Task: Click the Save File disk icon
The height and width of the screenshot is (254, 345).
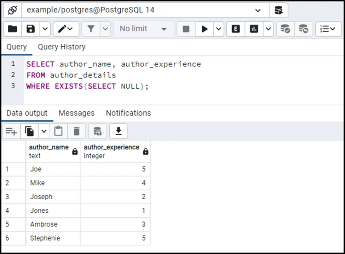Action: click(31, 29)
